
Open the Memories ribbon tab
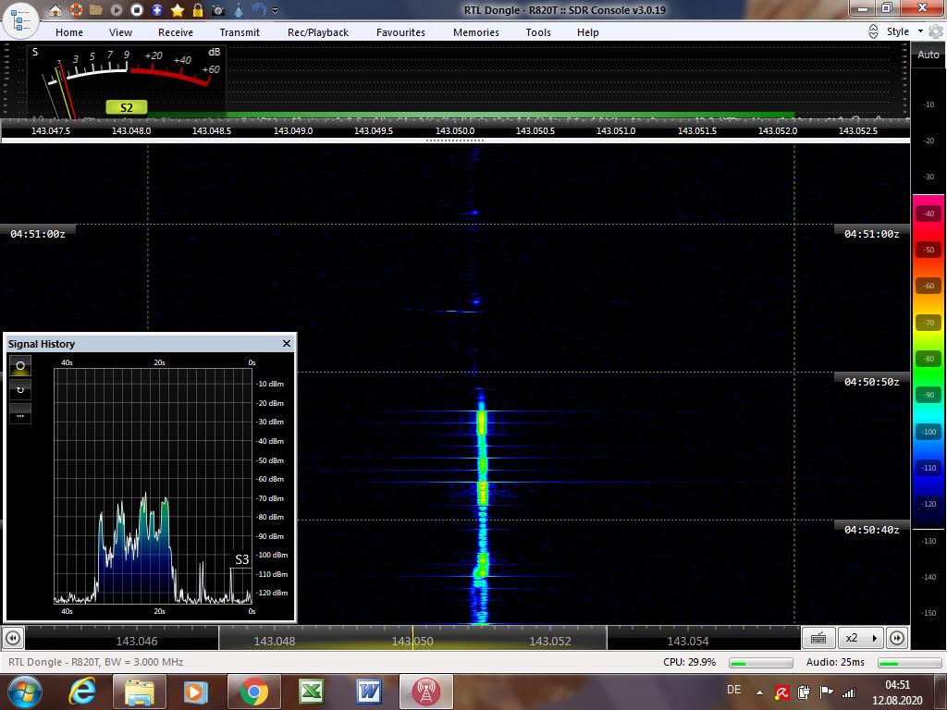(476, 32)
